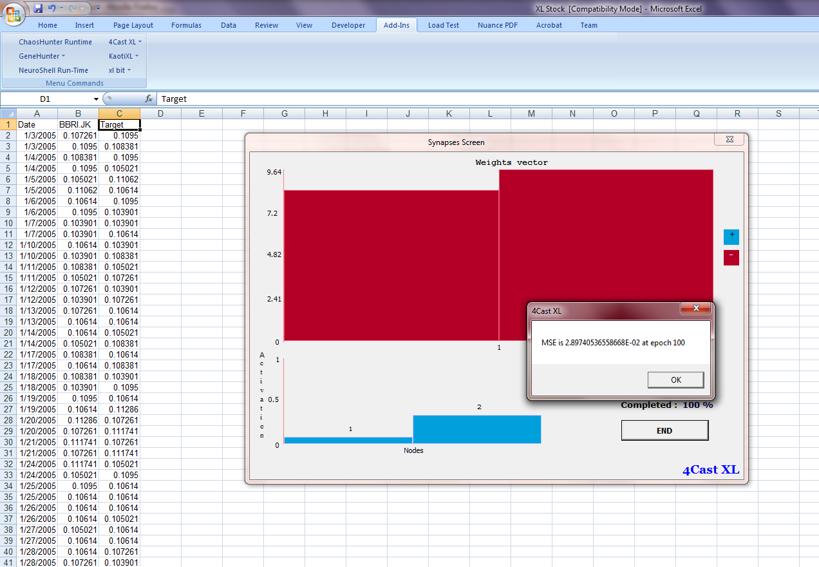Click cell A33 dated 1/24/2005
The image size is (819, 567).
(37, 475)
